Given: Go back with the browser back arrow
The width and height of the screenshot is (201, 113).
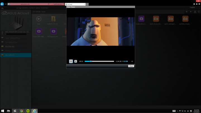Looking at the screenshot, I should (2, 4).
